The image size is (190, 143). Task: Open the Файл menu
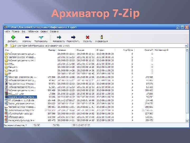pos(7,32)
